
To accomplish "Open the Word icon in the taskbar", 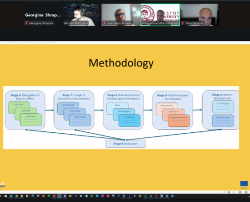I will [124, 196].
